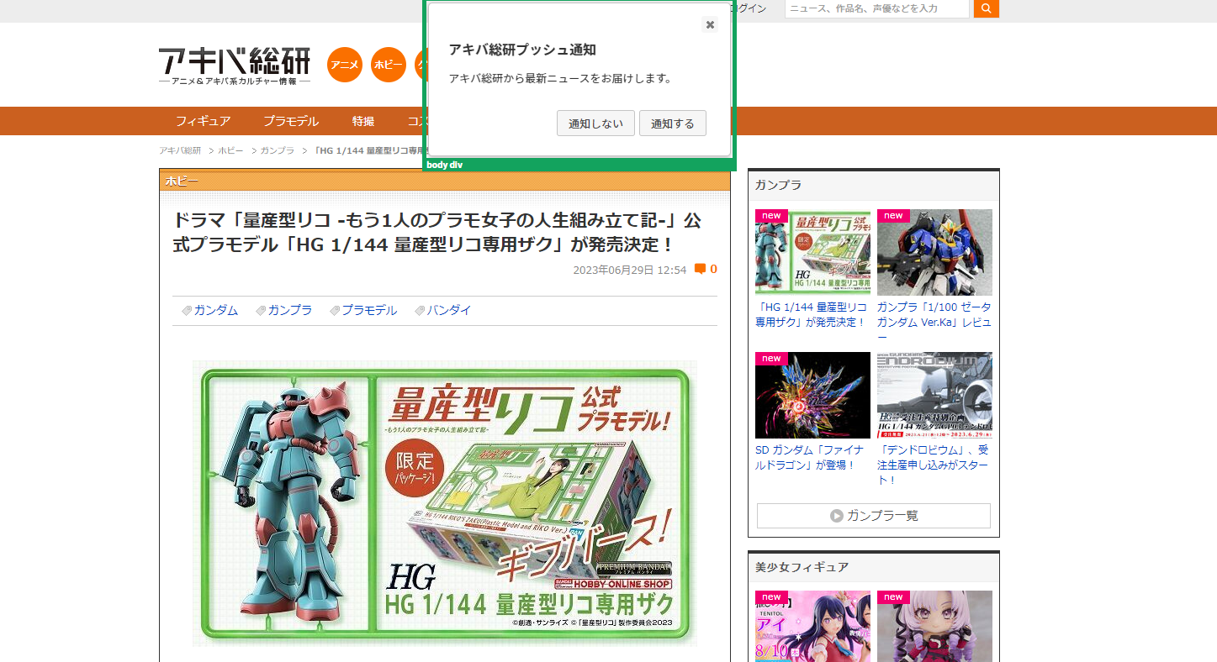Image resolution: width=1217 pixels, height=662 pixels.
Task: Click inside the news search input field
Action: (875, 8)
